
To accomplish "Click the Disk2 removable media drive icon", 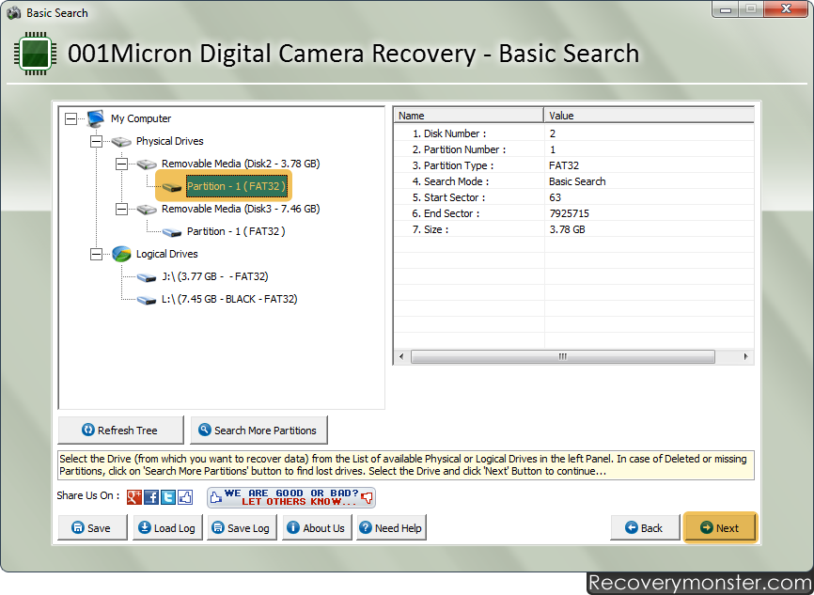I will click(147, 164).
